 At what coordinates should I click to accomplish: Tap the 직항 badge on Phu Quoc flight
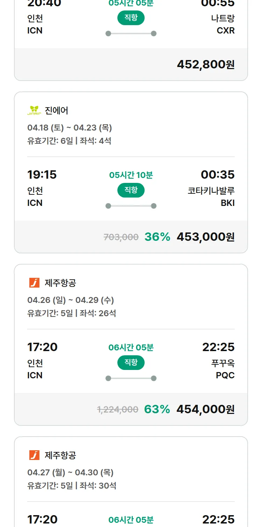coord(131,363)
